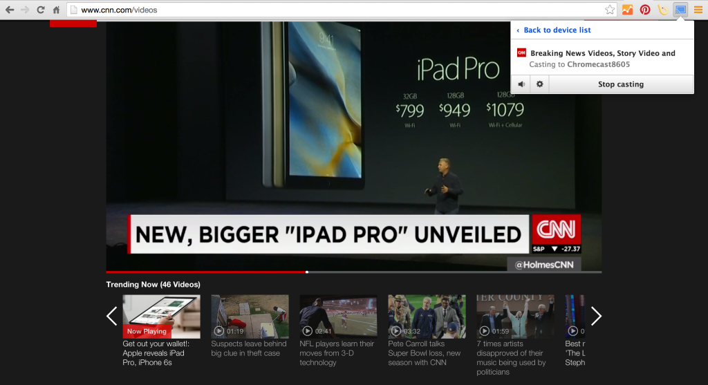Click play icon on 02:41 video

point(308,331)
